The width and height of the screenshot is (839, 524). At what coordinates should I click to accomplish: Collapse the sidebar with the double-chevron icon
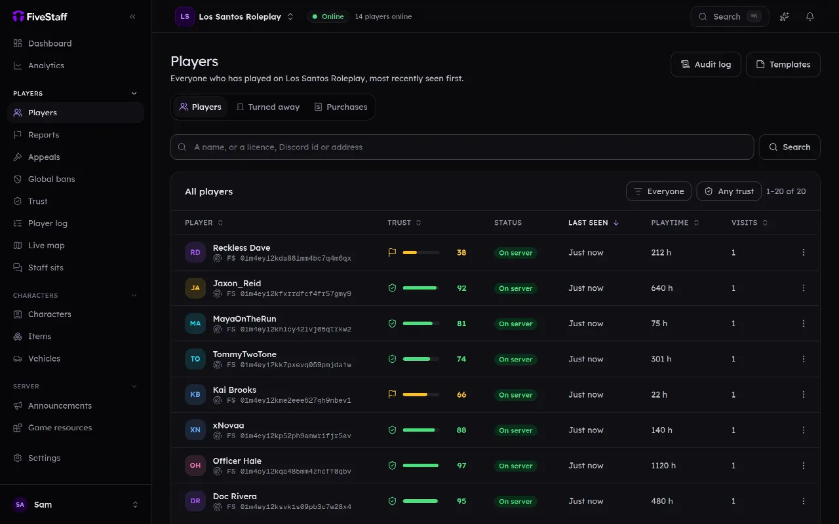point(132,16)
